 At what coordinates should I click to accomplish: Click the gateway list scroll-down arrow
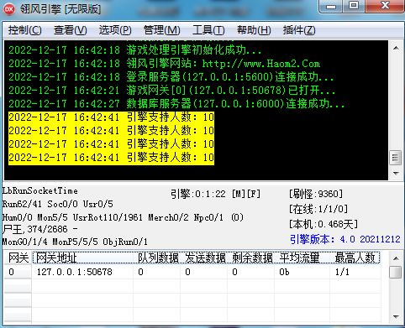tap(396, 317)
